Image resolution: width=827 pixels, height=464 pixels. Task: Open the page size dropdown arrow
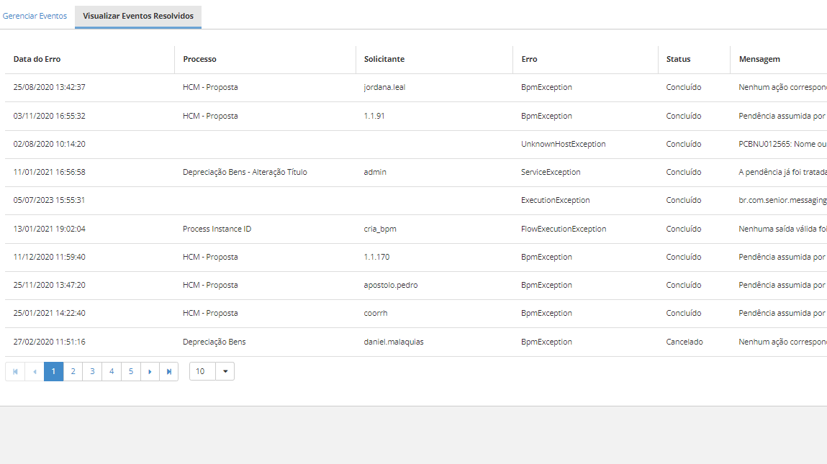pyautogui.click(x=225, y=371)
